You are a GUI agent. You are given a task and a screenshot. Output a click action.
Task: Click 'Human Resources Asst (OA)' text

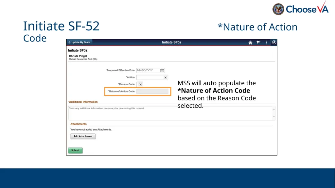pyautogui.click(x=83, y=59)
